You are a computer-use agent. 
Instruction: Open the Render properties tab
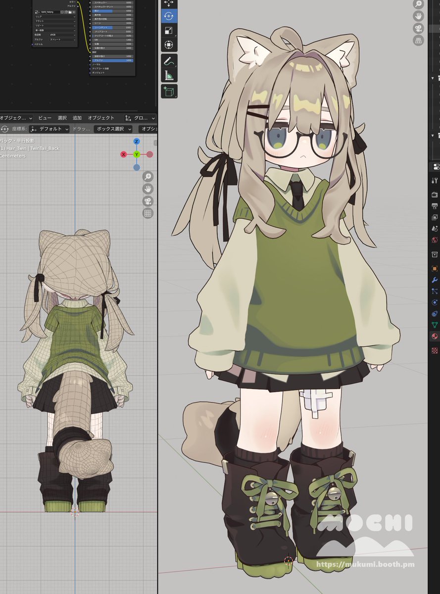[435, 195]
